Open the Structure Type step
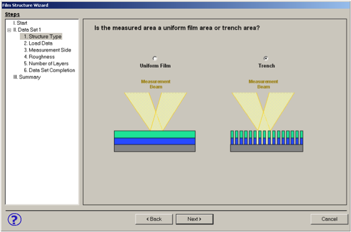 pos(42,37)
